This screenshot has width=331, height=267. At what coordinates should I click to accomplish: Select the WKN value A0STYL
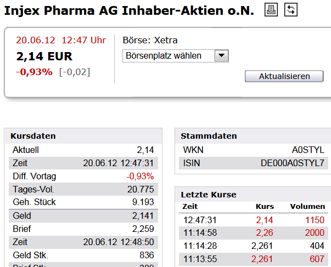coord(308,150)
